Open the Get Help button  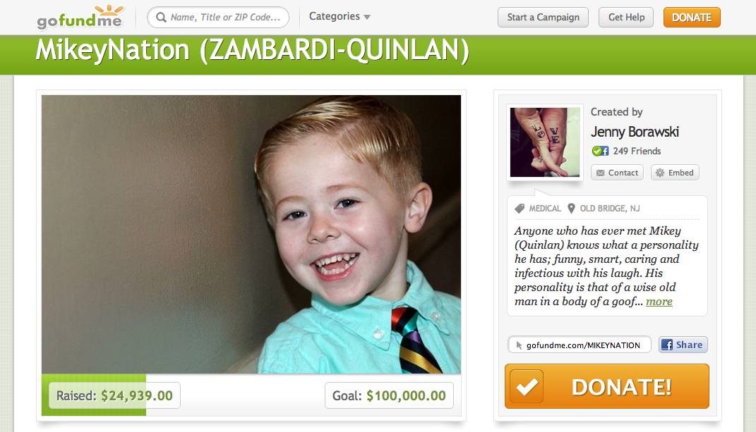point(626,18)
